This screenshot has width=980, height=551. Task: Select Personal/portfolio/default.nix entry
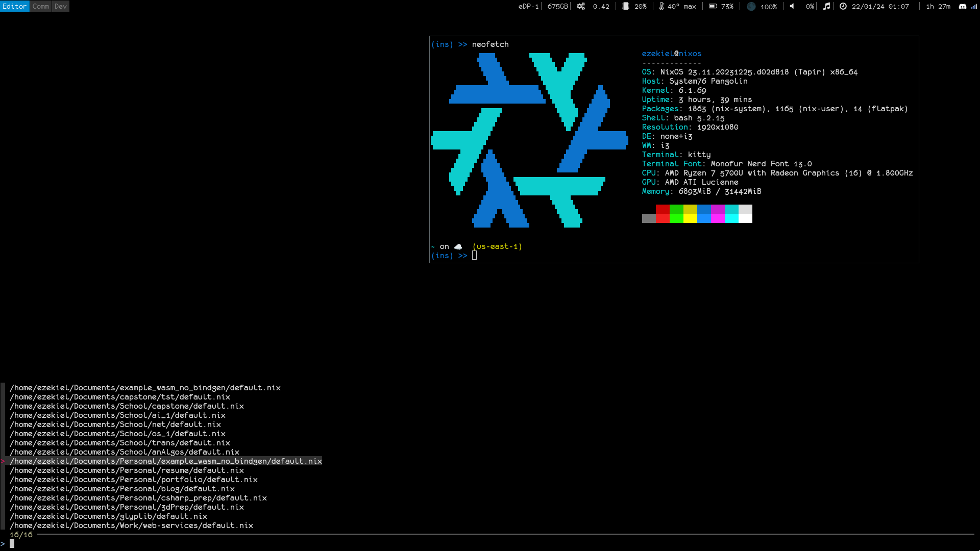pos(134,480)
